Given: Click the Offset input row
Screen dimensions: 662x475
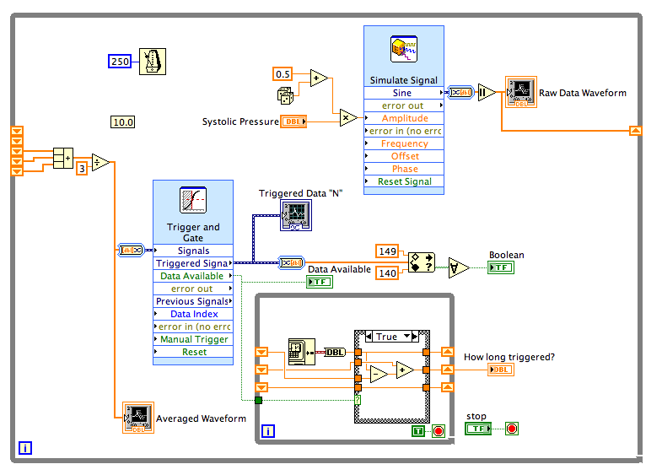Looking at the screenshot, I should [404, 156].
